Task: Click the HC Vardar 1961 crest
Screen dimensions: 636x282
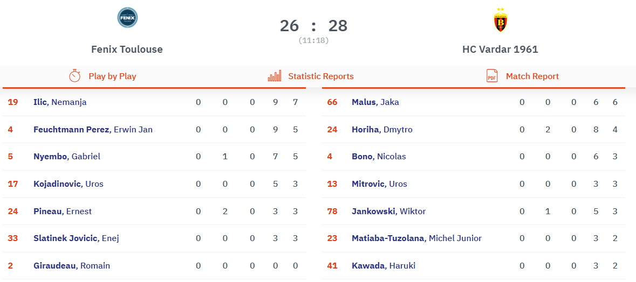Action: [x=501, y=20]
